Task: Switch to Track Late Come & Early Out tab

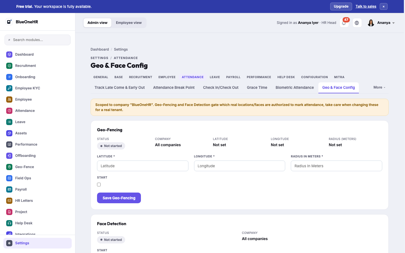Action: tap(120, 88)
